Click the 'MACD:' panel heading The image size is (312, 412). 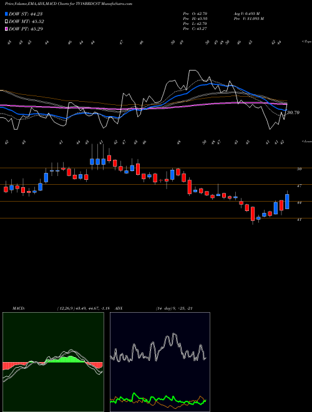[18, 308]
